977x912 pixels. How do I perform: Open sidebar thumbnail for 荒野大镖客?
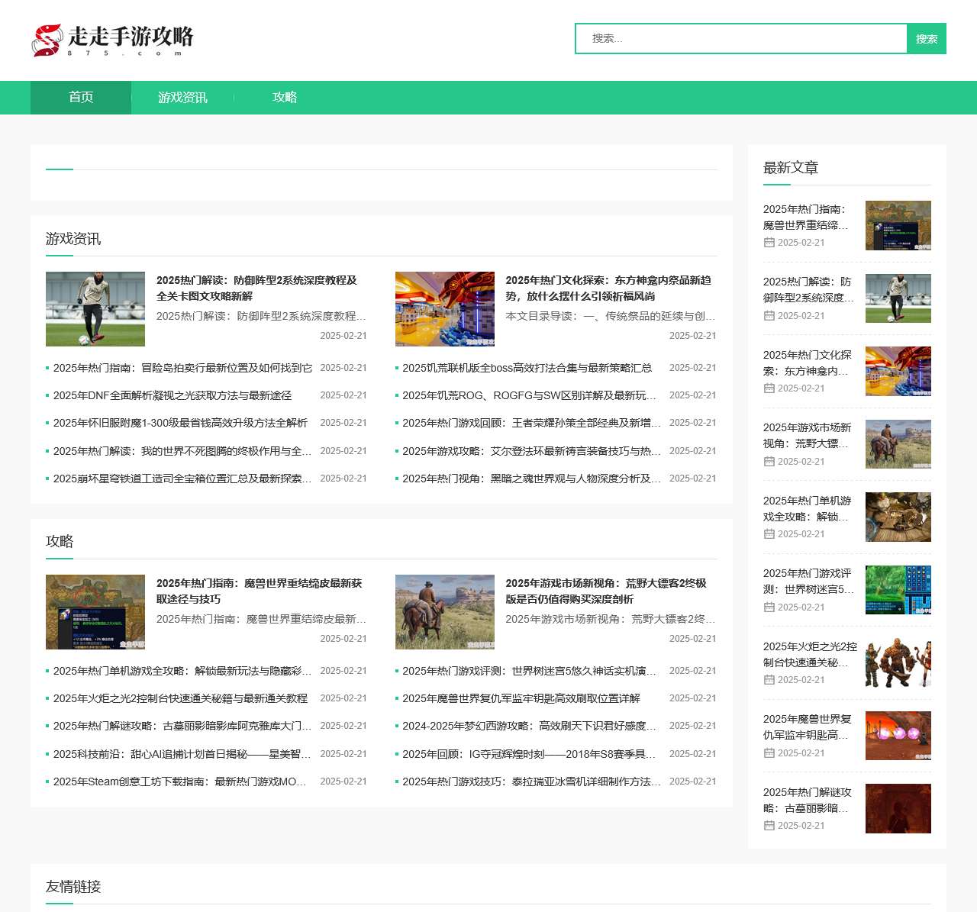coord(898,444)
